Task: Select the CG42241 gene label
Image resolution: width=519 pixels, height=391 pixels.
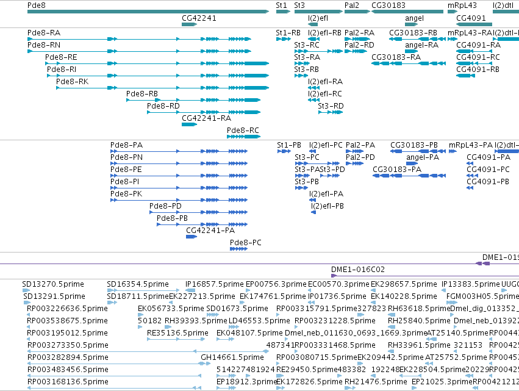Action: (199, 18)
